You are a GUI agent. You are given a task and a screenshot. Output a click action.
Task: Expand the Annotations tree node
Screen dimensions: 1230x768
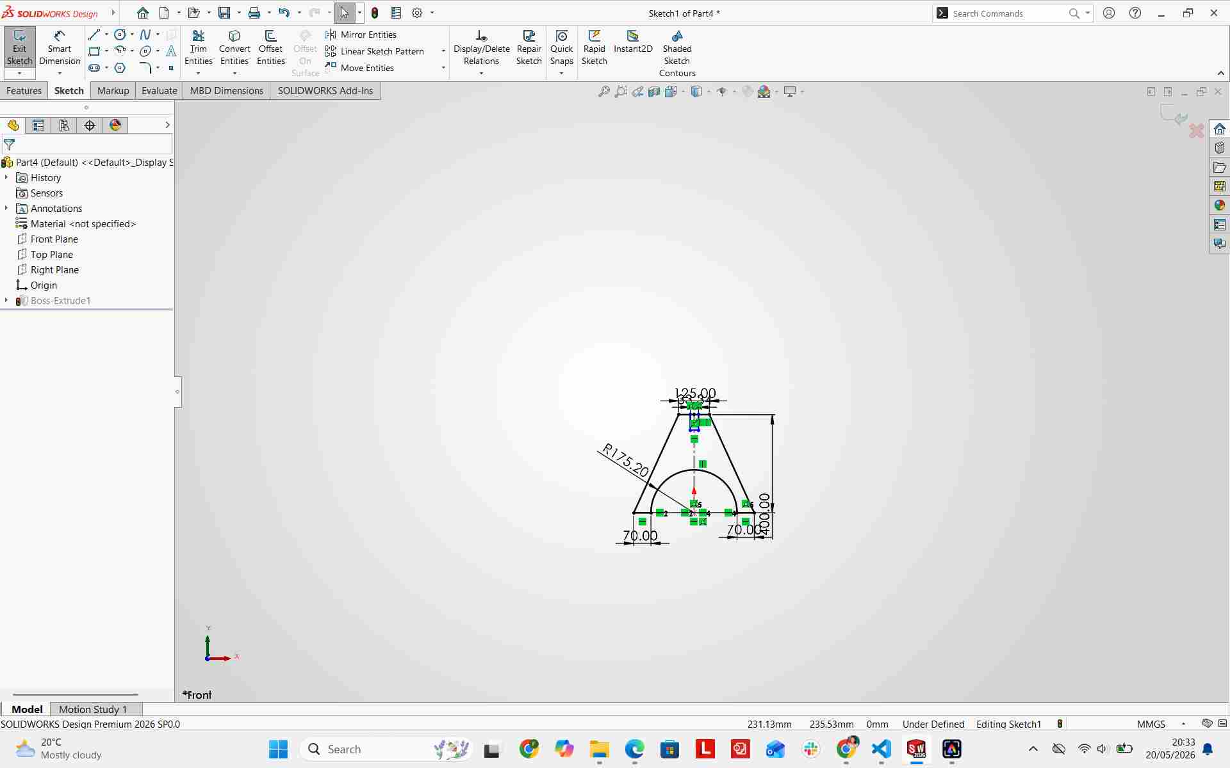coord(6,208)
